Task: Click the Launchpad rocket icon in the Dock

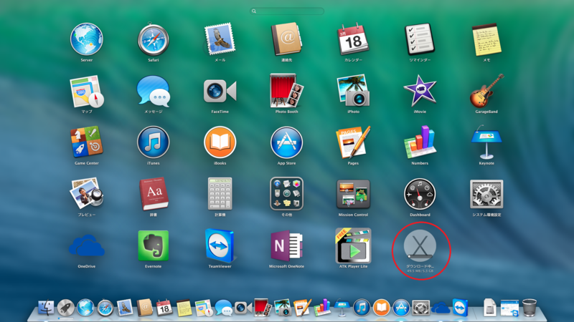Action: point(66,308)
